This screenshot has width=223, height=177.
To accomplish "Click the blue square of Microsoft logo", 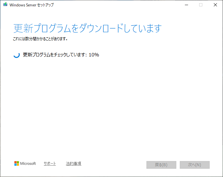I will (15, 165).
